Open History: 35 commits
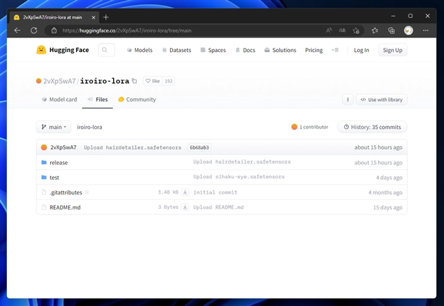Image resolution: width=444 pixels, height=306 pixels. [x=372, y=127]
